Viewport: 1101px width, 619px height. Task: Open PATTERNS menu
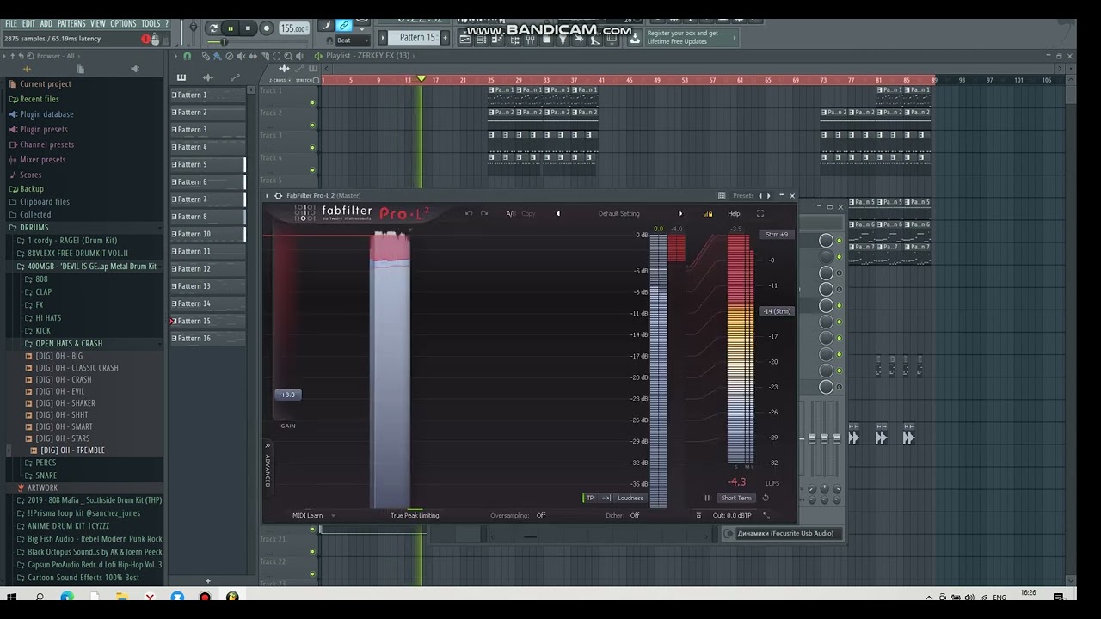pyautogui.click(x=71, y=23)
